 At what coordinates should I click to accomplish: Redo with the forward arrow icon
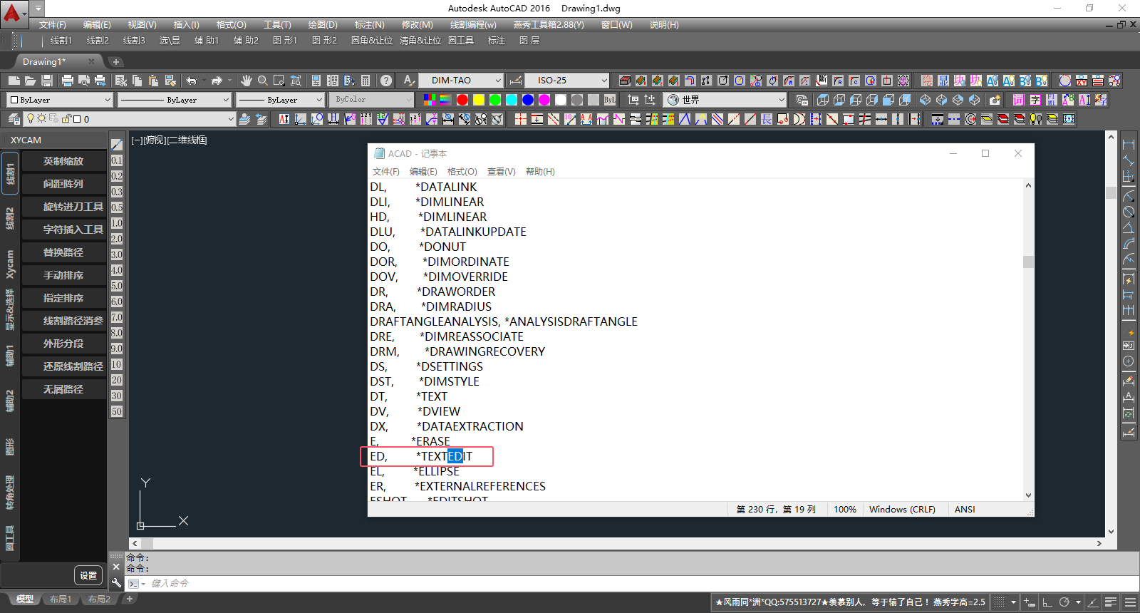[x=217, y=81]
